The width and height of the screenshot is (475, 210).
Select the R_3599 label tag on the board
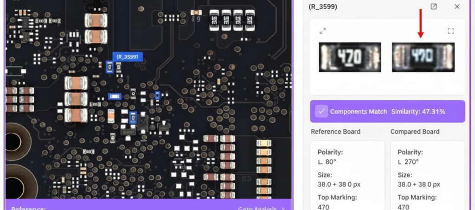(x=128, y=56)
